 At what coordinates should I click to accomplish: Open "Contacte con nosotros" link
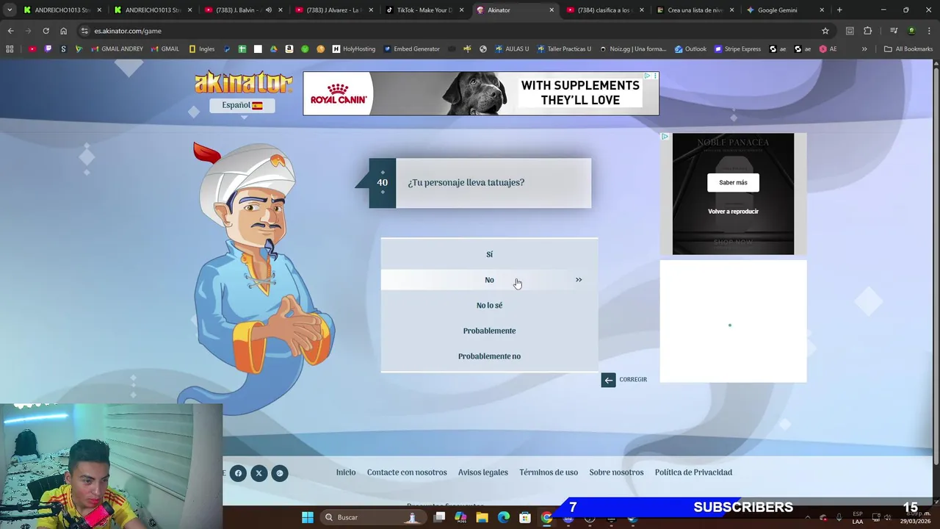407,472
